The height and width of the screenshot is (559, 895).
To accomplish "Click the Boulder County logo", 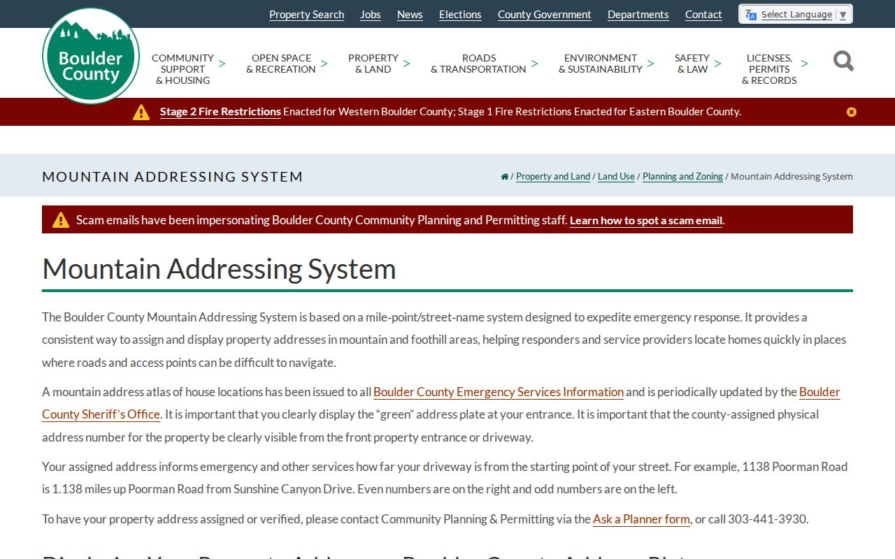I will coord(91,56).
